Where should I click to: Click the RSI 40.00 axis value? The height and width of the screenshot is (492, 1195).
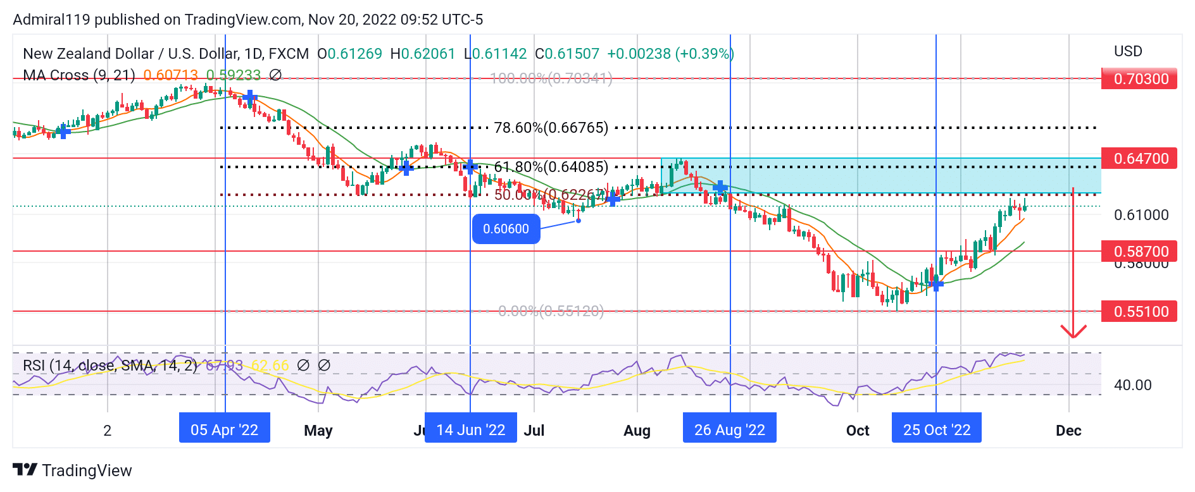[x=1133, y=384]
